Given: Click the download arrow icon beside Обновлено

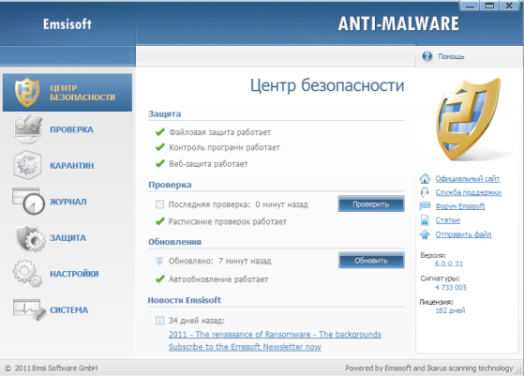Looking at the screenshot, I should point(159,261).
